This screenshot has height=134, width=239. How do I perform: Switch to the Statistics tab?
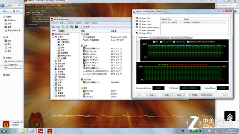tap(189, 38)
